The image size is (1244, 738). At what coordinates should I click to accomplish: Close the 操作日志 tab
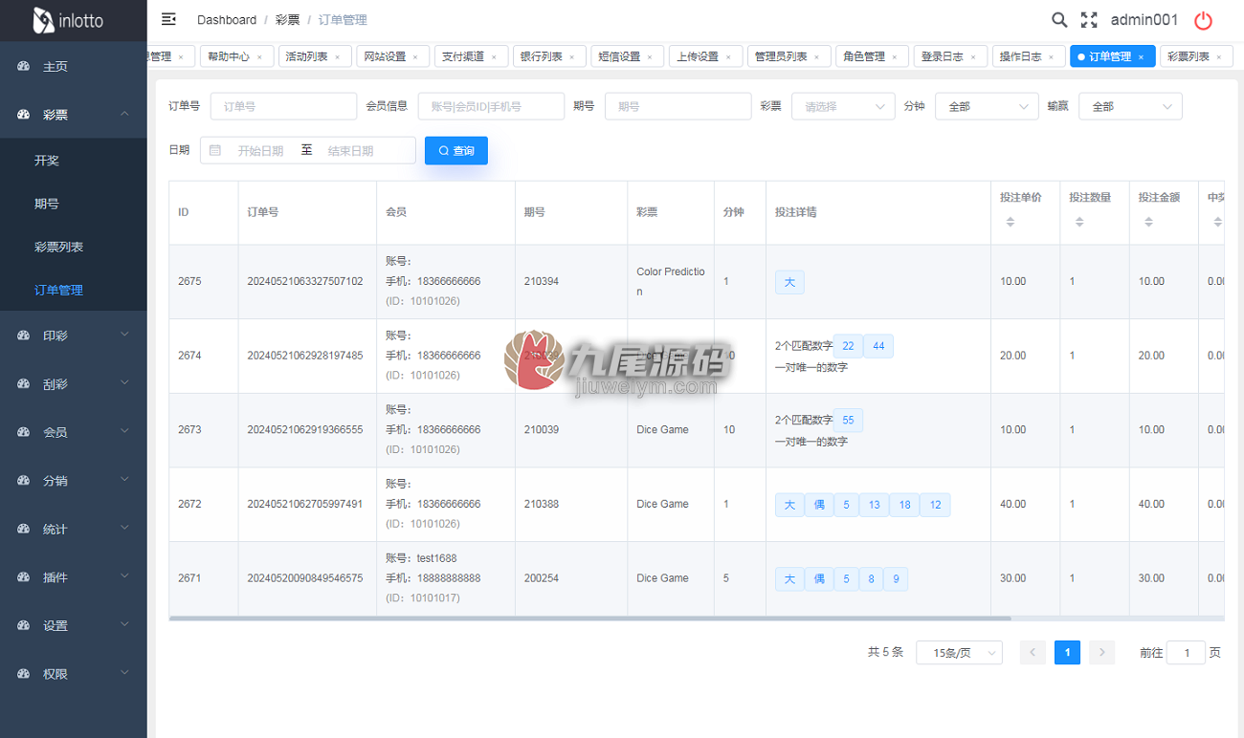pos(1051,57)
